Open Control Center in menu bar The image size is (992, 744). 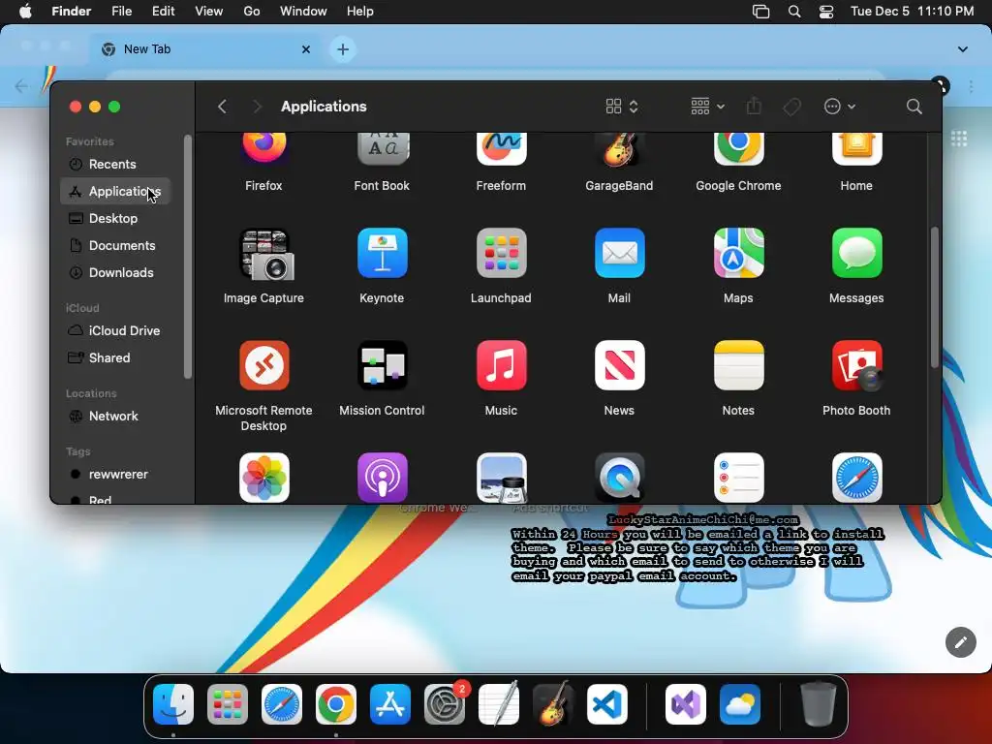(x=826, y=12)
